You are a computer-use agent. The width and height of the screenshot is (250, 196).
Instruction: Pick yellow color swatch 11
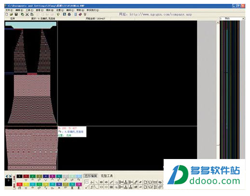tap(26, 184)
